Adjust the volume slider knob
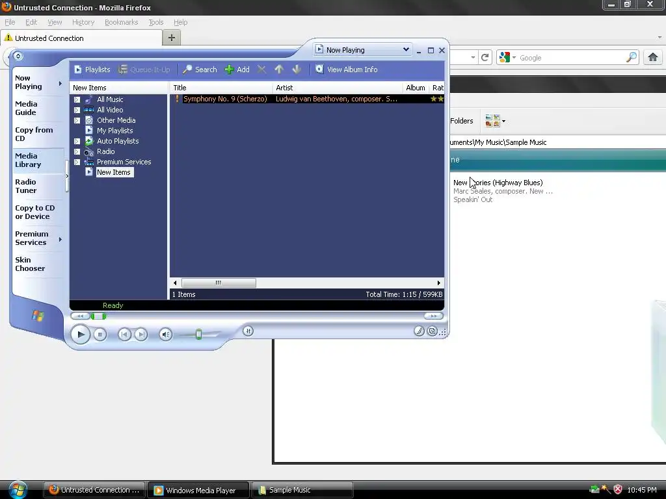This screenshot has width=666, height=499. [198, 335]
